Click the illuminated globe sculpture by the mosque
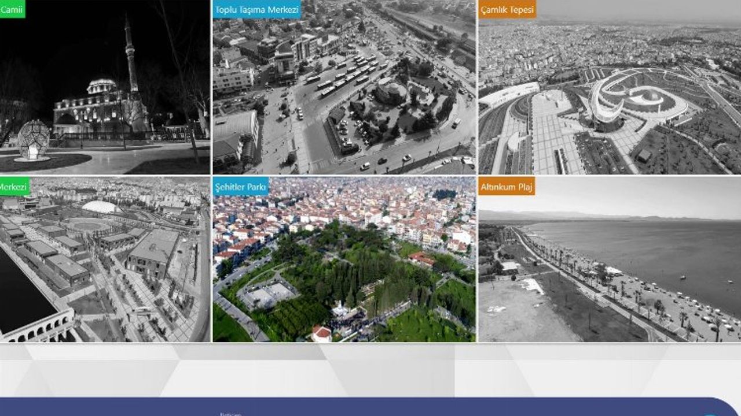The width and height of the screenshot is (741, 416). click(33, 140)
